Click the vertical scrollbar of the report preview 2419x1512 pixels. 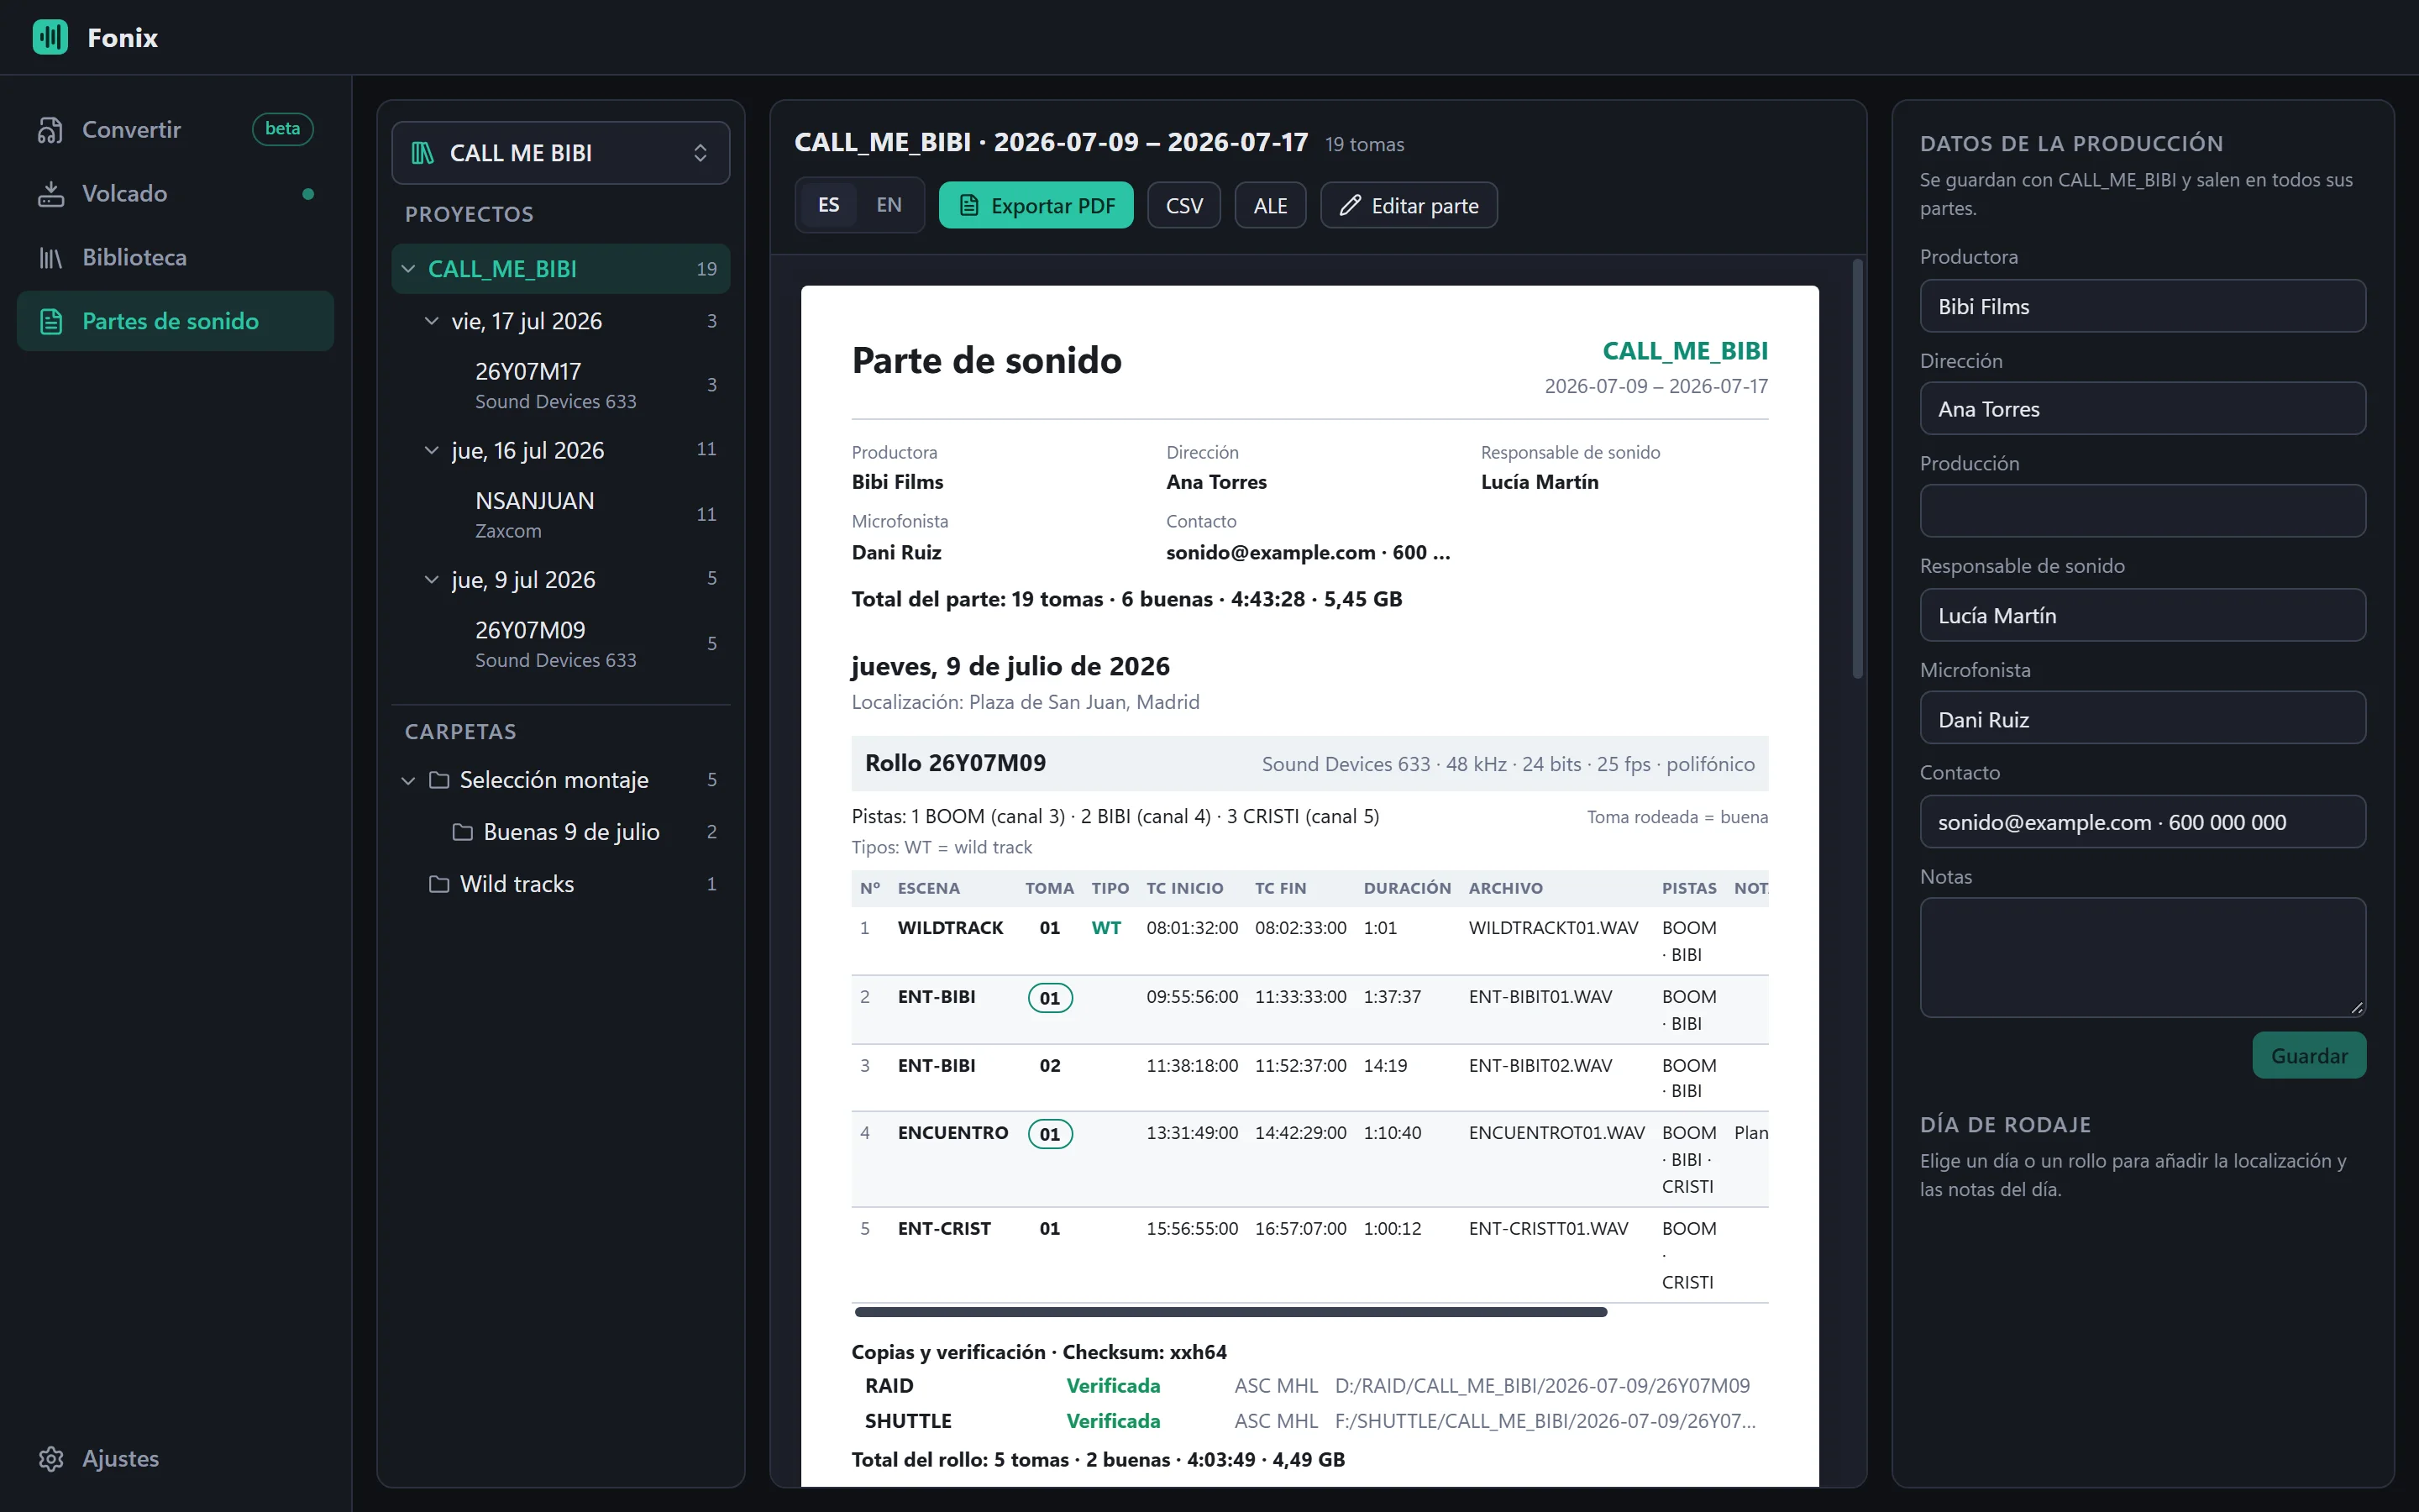pos(1857,469)
